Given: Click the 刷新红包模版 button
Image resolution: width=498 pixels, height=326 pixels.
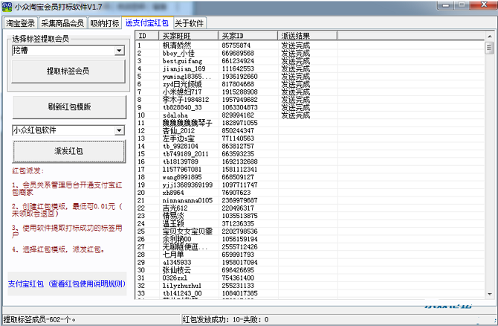Looking at the screenshot, I should (69, 107).
